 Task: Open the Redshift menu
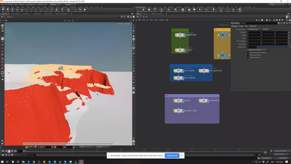coord(40,5)
